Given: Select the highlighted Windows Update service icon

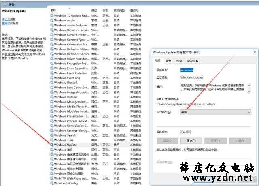Looking at the screenshot, I should click(x=52, y=145).
